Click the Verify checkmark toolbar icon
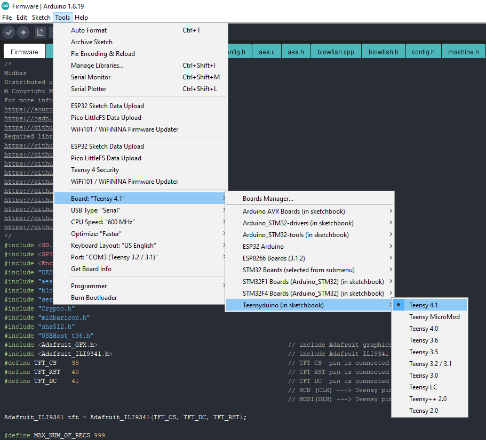The image size is (486, 440). coord(9,32)
